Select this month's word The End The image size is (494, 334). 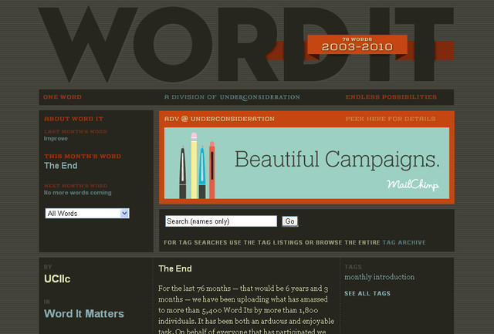point(61,166)
